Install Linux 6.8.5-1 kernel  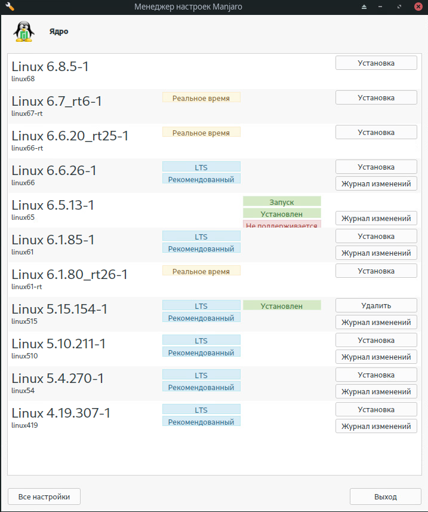tap(376, 63)
